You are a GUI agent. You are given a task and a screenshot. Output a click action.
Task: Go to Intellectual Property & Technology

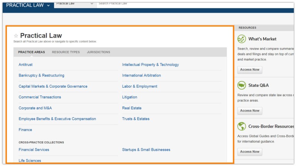point(150,65)
